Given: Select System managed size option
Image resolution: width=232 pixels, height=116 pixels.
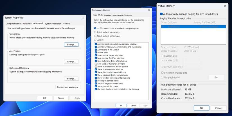Looking at the screenshot, I should [x=162, y=73].
